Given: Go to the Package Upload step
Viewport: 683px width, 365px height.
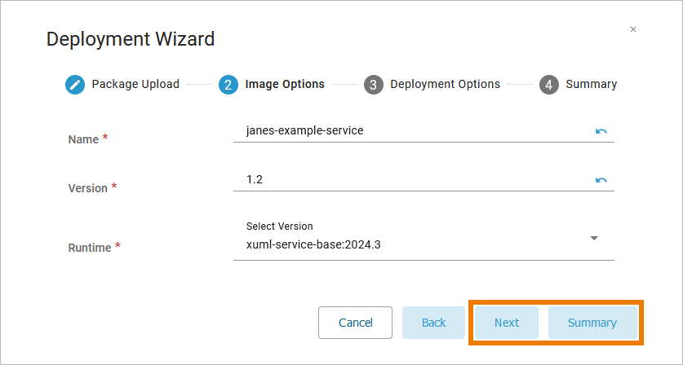Looking at the screenshot, I should coord(135,84).
